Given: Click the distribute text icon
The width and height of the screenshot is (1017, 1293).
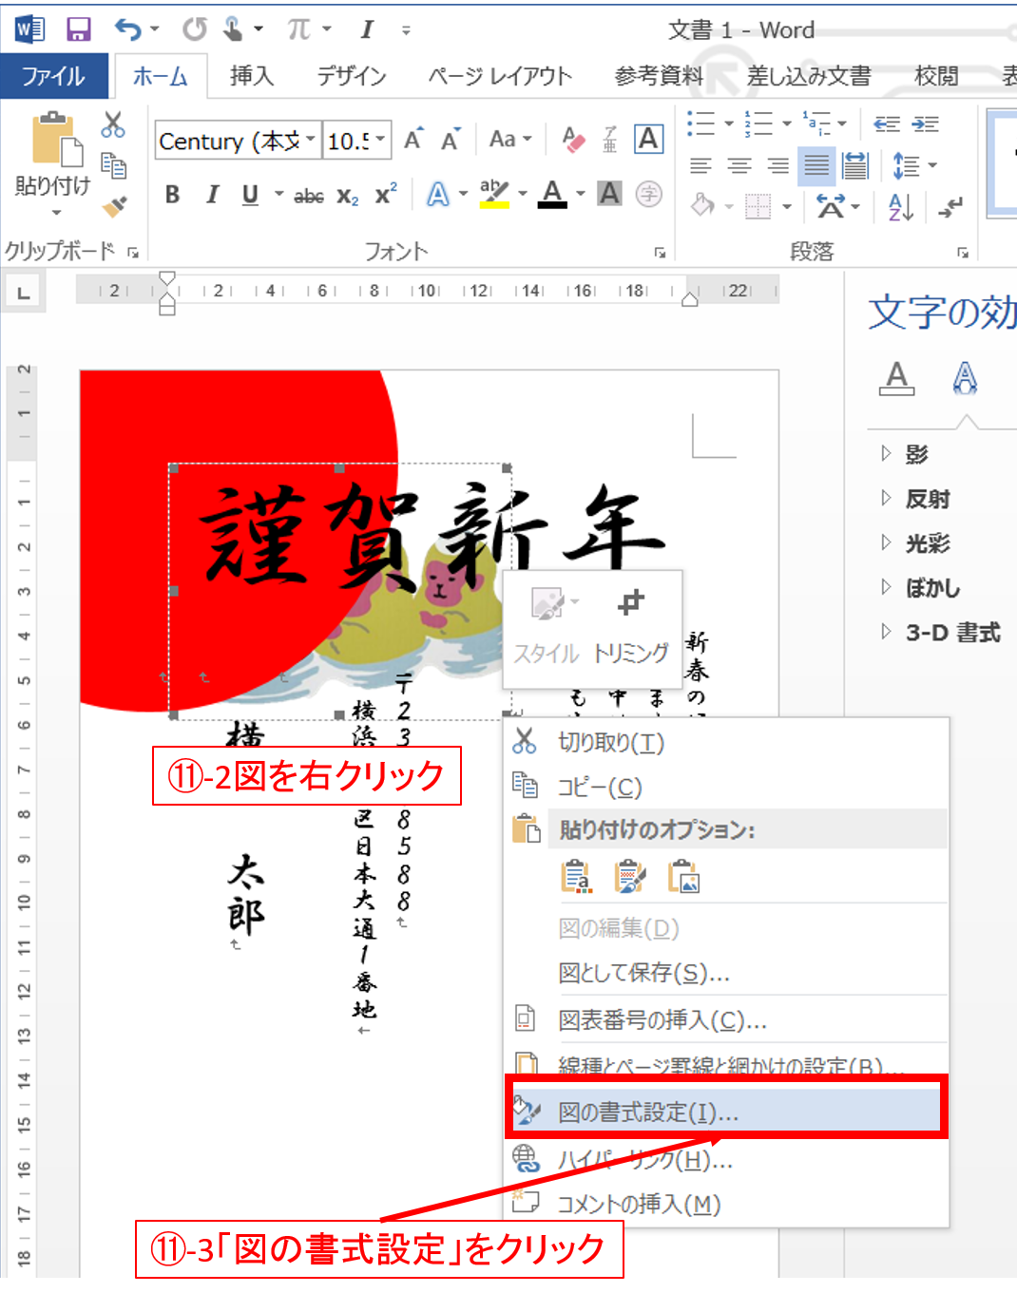Looking at the screenshot, I should point(855,166).
